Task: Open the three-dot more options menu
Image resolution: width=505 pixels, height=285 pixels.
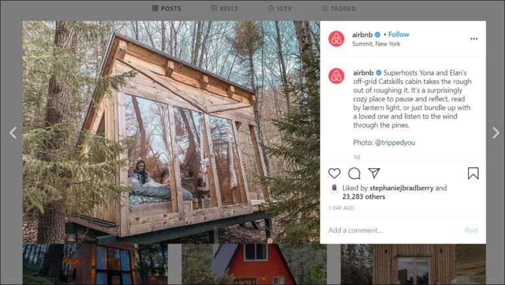Action: click(x=473, y=39)
